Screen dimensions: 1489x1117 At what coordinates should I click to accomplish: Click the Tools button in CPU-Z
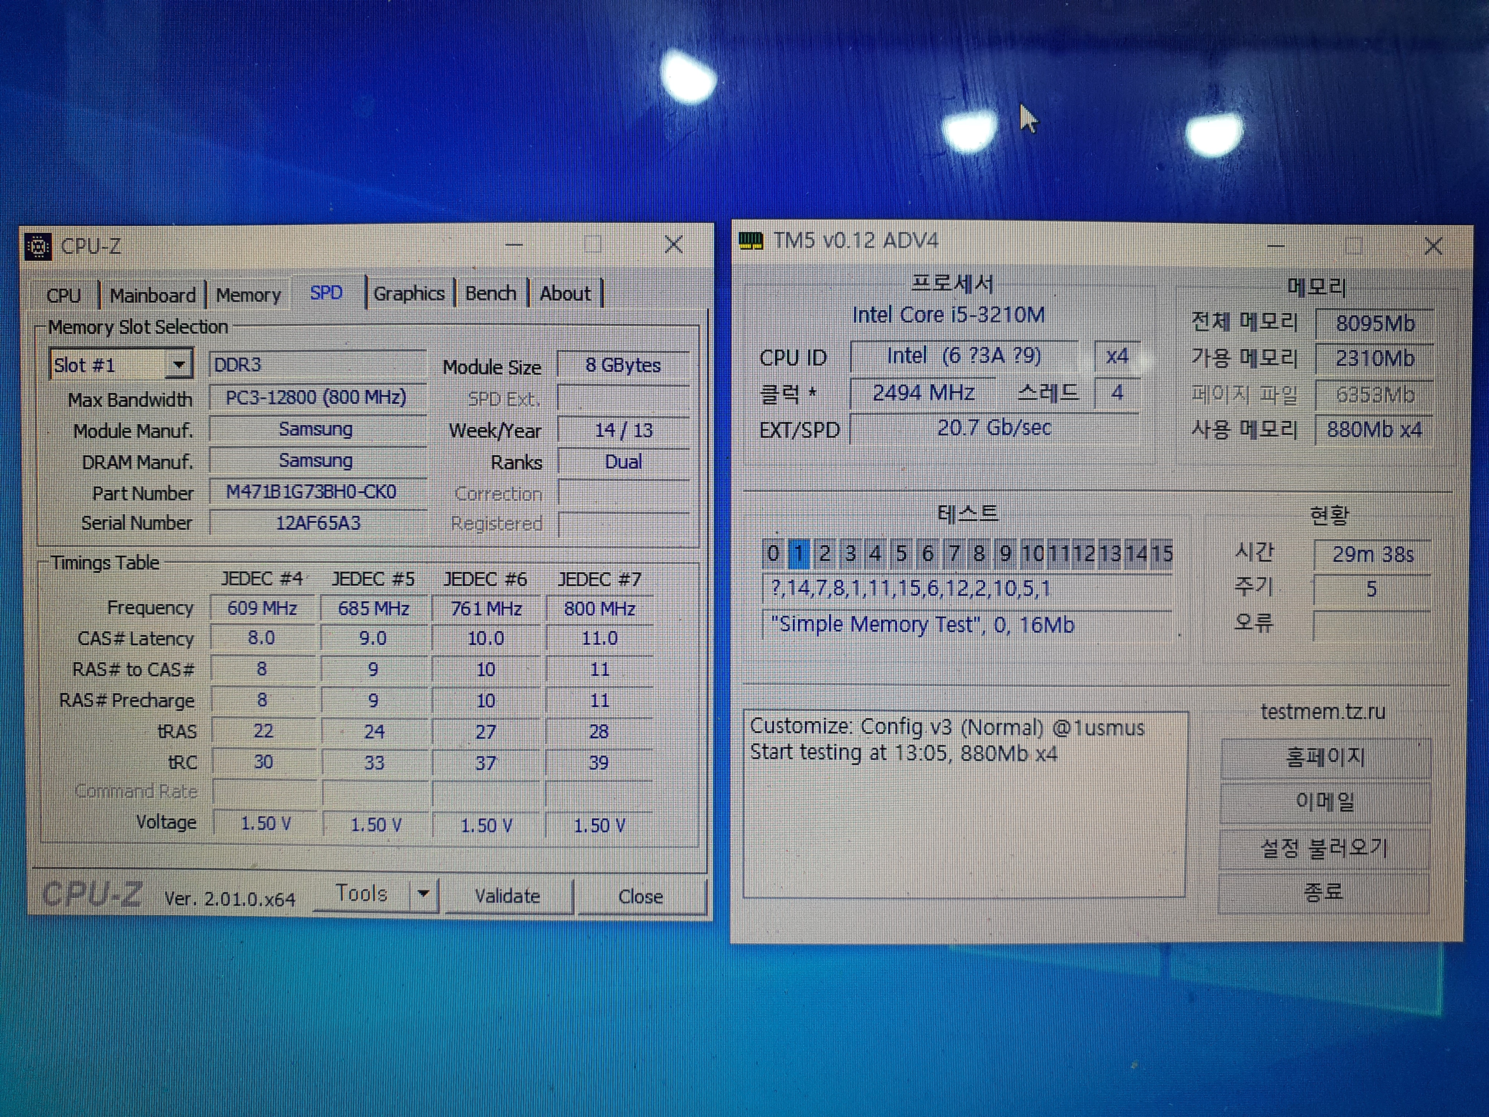pyautogui.click(x=362, y=894)
